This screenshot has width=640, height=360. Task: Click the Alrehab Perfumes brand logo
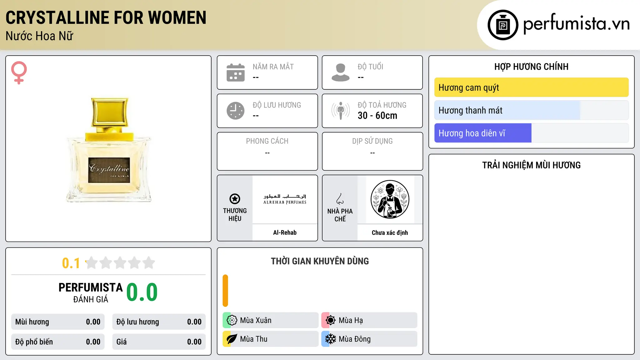click(x=285, y=199)
